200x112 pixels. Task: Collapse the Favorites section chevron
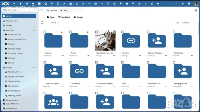click(x=34, y=30)
